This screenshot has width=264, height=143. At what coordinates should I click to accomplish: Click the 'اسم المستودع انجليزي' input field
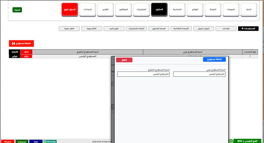tap(143, 74)
